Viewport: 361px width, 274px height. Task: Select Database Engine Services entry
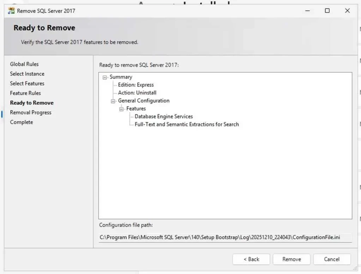tap(164, 116)
